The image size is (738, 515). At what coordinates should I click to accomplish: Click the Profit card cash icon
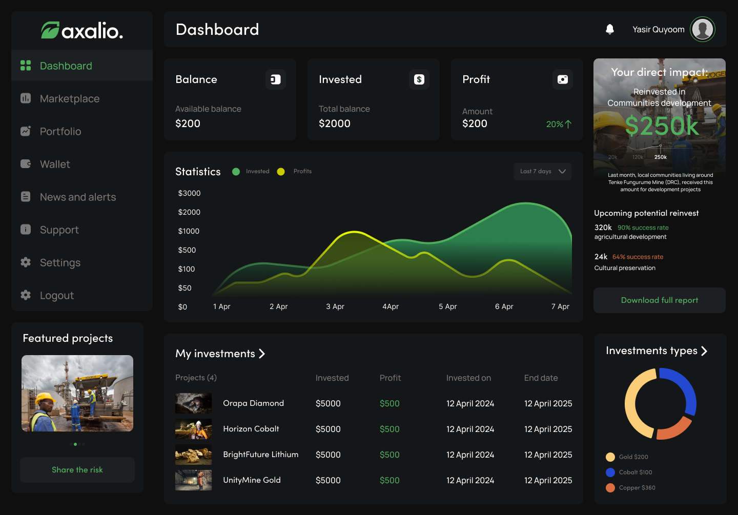[563, 79]
